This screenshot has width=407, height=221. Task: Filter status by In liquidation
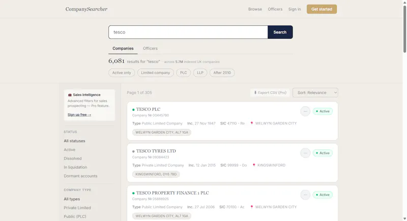[75, 167]
